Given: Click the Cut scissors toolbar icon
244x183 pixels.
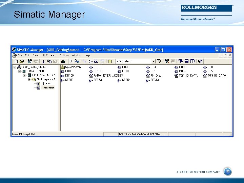Looking at the screenshot, I should [43, 61].
